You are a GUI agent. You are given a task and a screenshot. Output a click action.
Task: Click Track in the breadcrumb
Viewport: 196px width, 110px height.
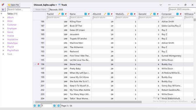[x=64, y=5]
